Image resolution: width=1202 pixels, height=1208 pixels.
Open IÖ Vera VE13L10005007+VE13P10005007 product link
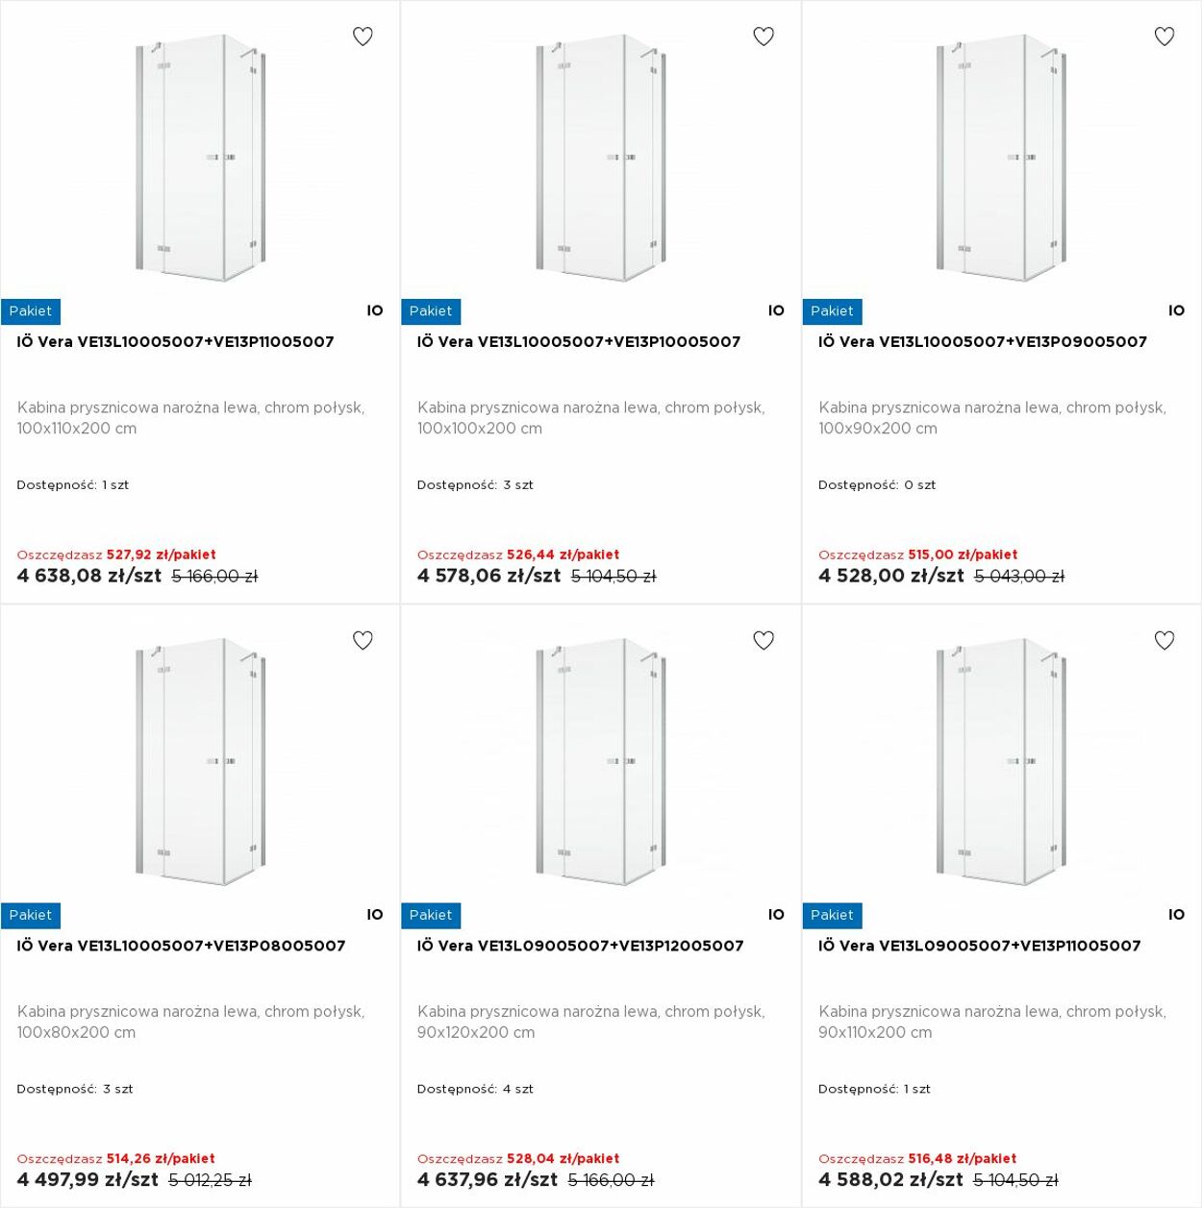(x=579, y=342)
